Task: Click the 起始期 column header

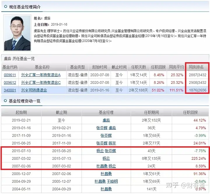Action: click(21, 112)
